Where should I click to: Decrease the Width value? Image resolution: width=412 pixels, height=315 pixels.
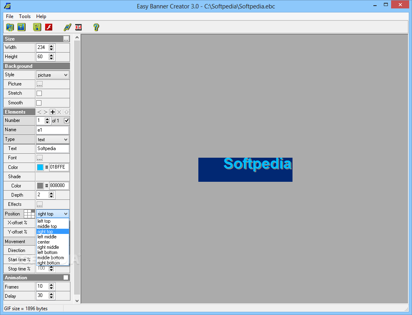[51, 49]
